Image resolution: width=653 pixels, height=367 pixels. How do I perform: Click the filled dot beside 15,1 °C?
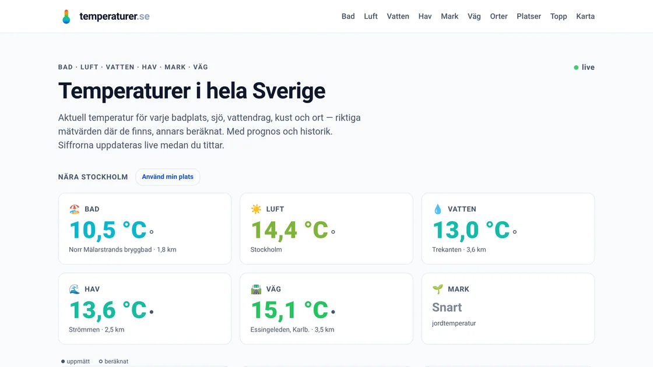(333, 312)
